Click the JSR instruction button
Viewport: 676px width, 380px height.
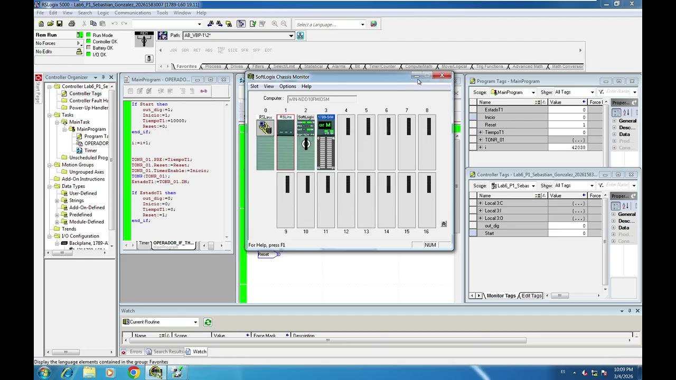173,50
